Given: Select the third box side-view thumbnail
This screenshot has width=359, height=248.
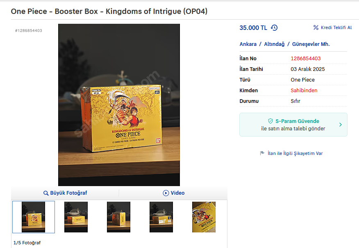Looking at the screenshot, I should click(118, 217).
